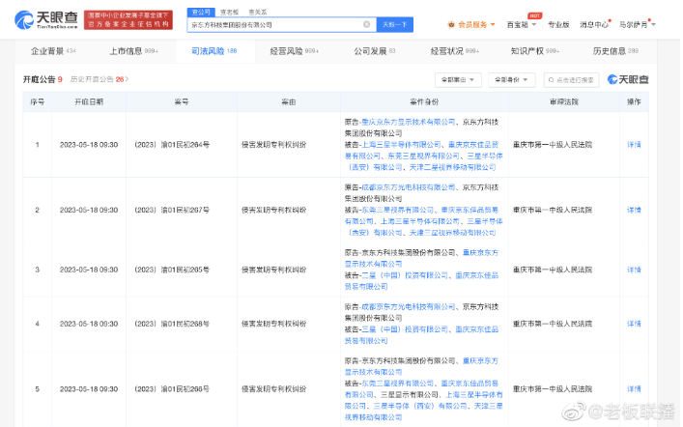Image resolution: width=683 pixels, height=427 pixels.
Task: Switch to the 查老板 search tab
Action: (x=229, y=13)
